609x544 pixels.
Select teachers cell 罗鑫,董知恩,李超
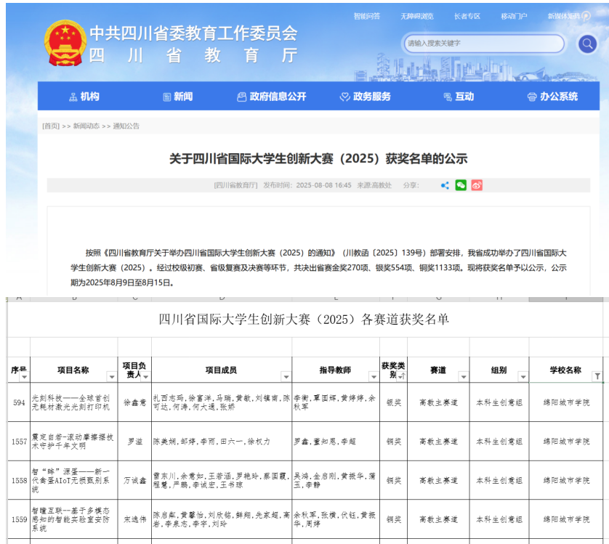pyautogui.click(x=336, y=442)
